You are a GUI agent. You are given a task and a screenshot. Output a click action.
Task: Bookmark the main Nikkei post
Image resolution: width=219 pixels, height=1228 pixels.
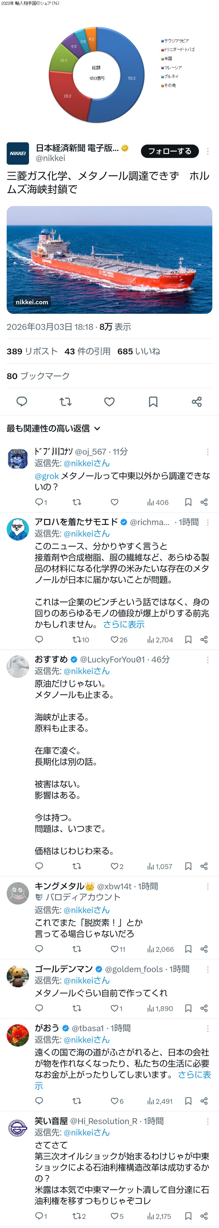(x=153, y=401)
